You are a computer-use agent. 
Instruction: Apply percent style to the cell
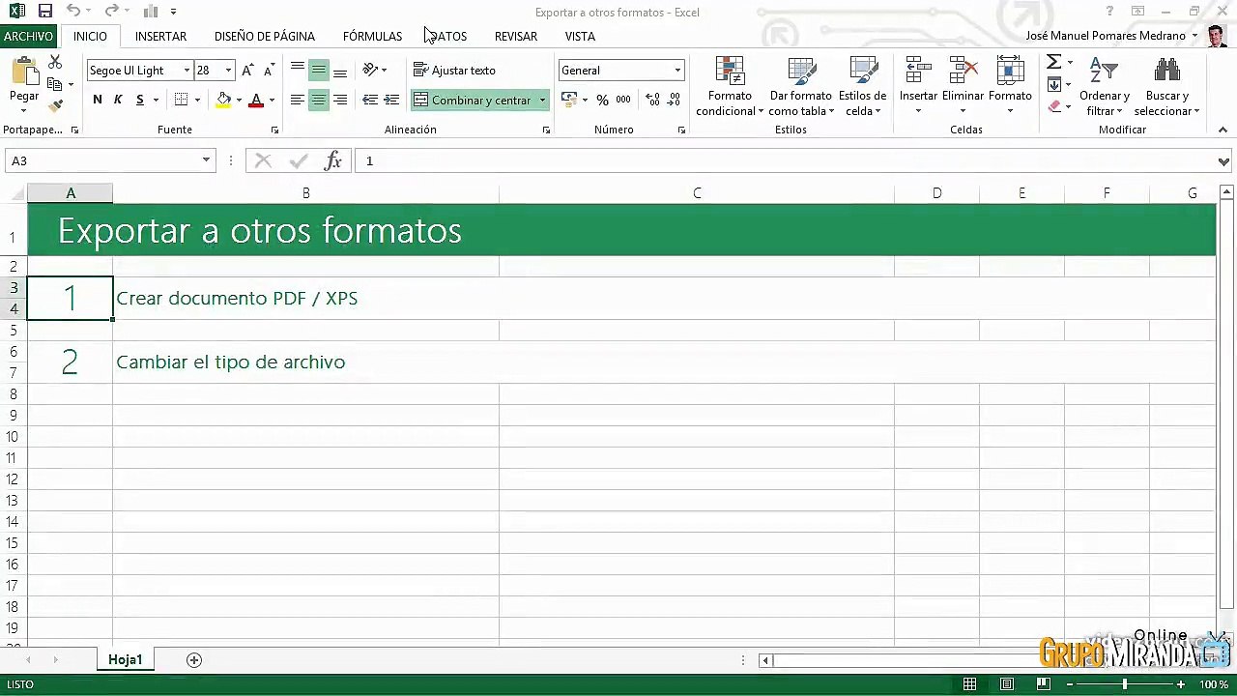[x=602, y=100]
